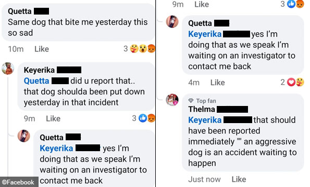Screen dimensions: 310x187
Task: Like Quetta's 4m investigator reply
Action: tap(217, 83)
